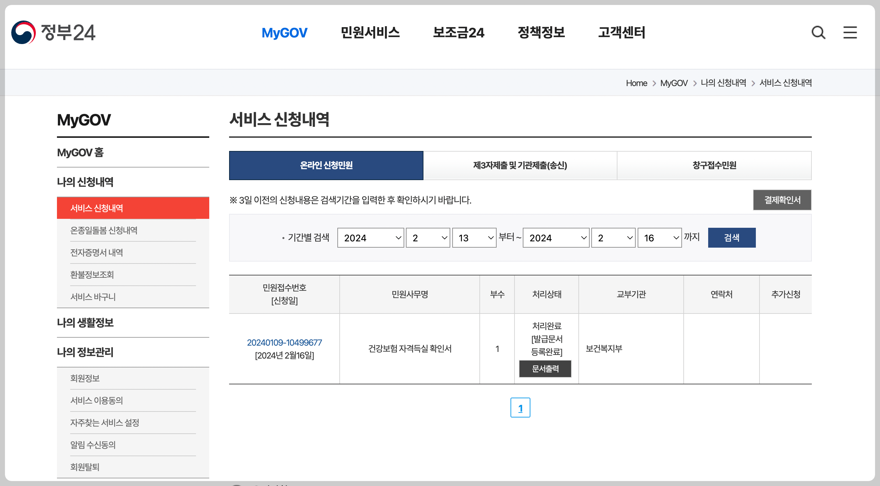The width and height of the screenshot is (880, 486).
Task: Click MyGOV in the breadcrumb
Action: [x=673, y=83]
